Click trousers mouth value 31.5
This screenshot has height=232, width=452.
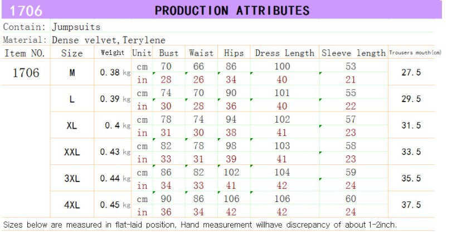(411, 125)
